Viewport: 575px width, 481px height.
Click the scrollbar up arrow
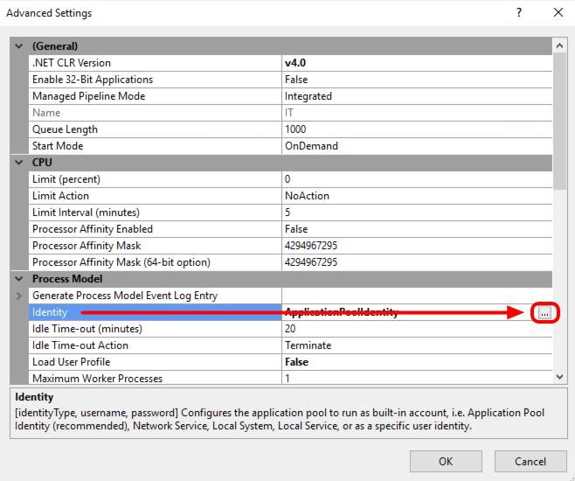coord(559,45)
